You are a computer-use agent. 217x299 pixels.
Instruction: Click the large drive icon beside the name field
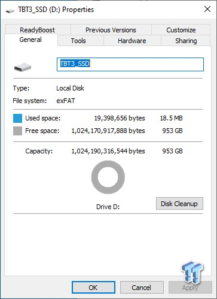[23, 67]
